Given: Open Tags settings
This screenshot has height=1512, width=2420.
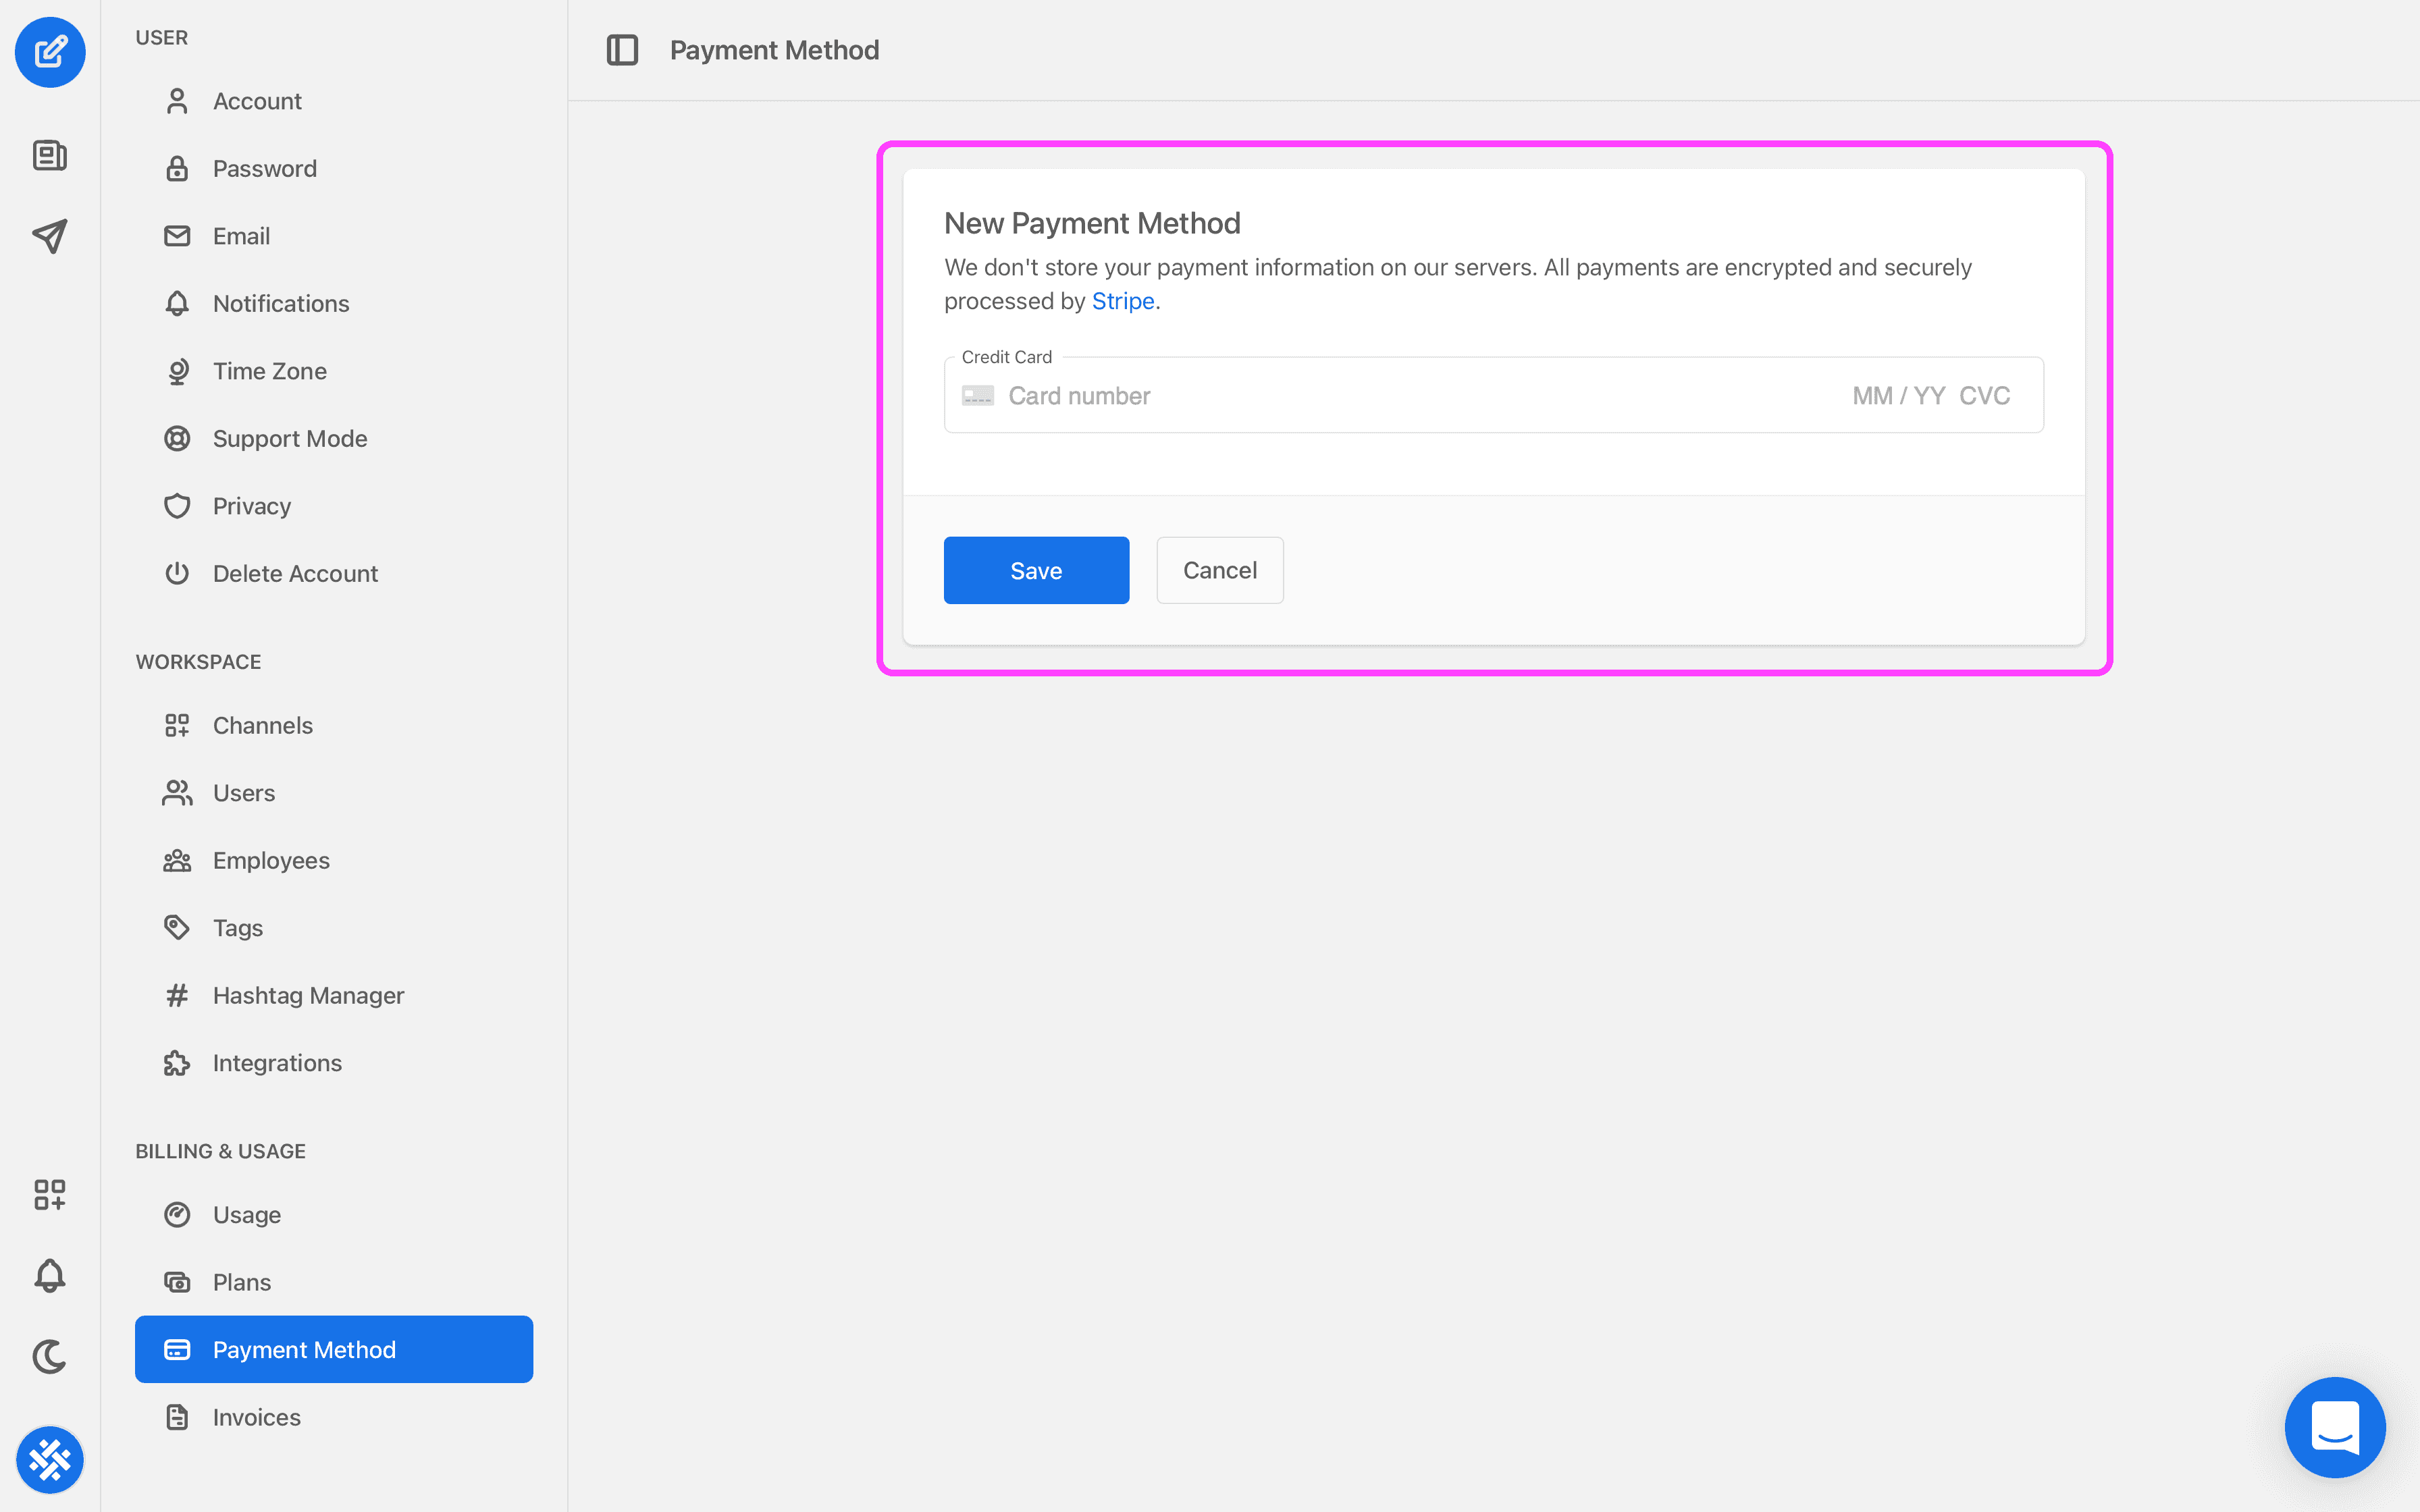Looking at the screenshot, I should coord(334,928).
